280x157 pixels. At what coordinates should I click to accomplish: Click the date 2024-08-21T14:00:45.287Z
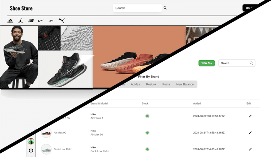point(209,149)
